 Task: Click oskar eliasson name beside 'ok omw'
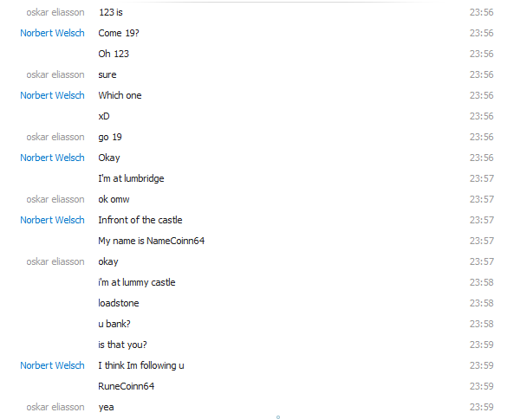(55, 199)
